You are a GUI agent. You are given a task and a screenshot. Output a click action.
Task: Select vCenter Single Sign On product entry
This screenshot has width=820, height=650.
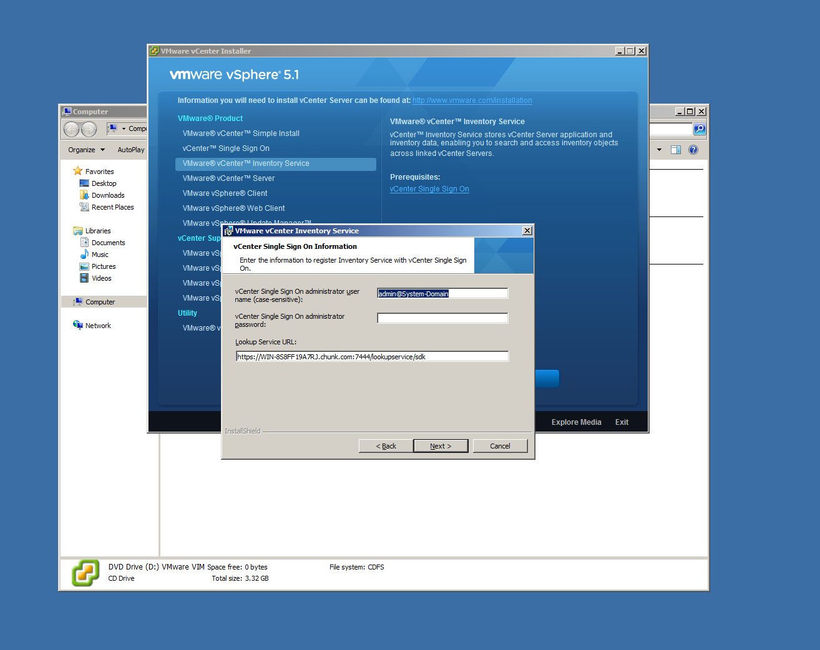point(226,148)
